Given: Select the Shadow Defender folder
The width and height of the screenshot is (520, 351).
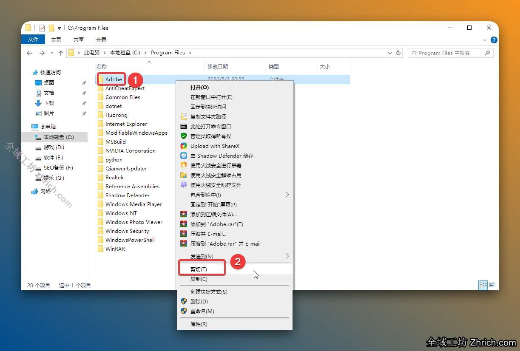Looking at the screenshot, I should pyautogui.click(x=128, y=195).
